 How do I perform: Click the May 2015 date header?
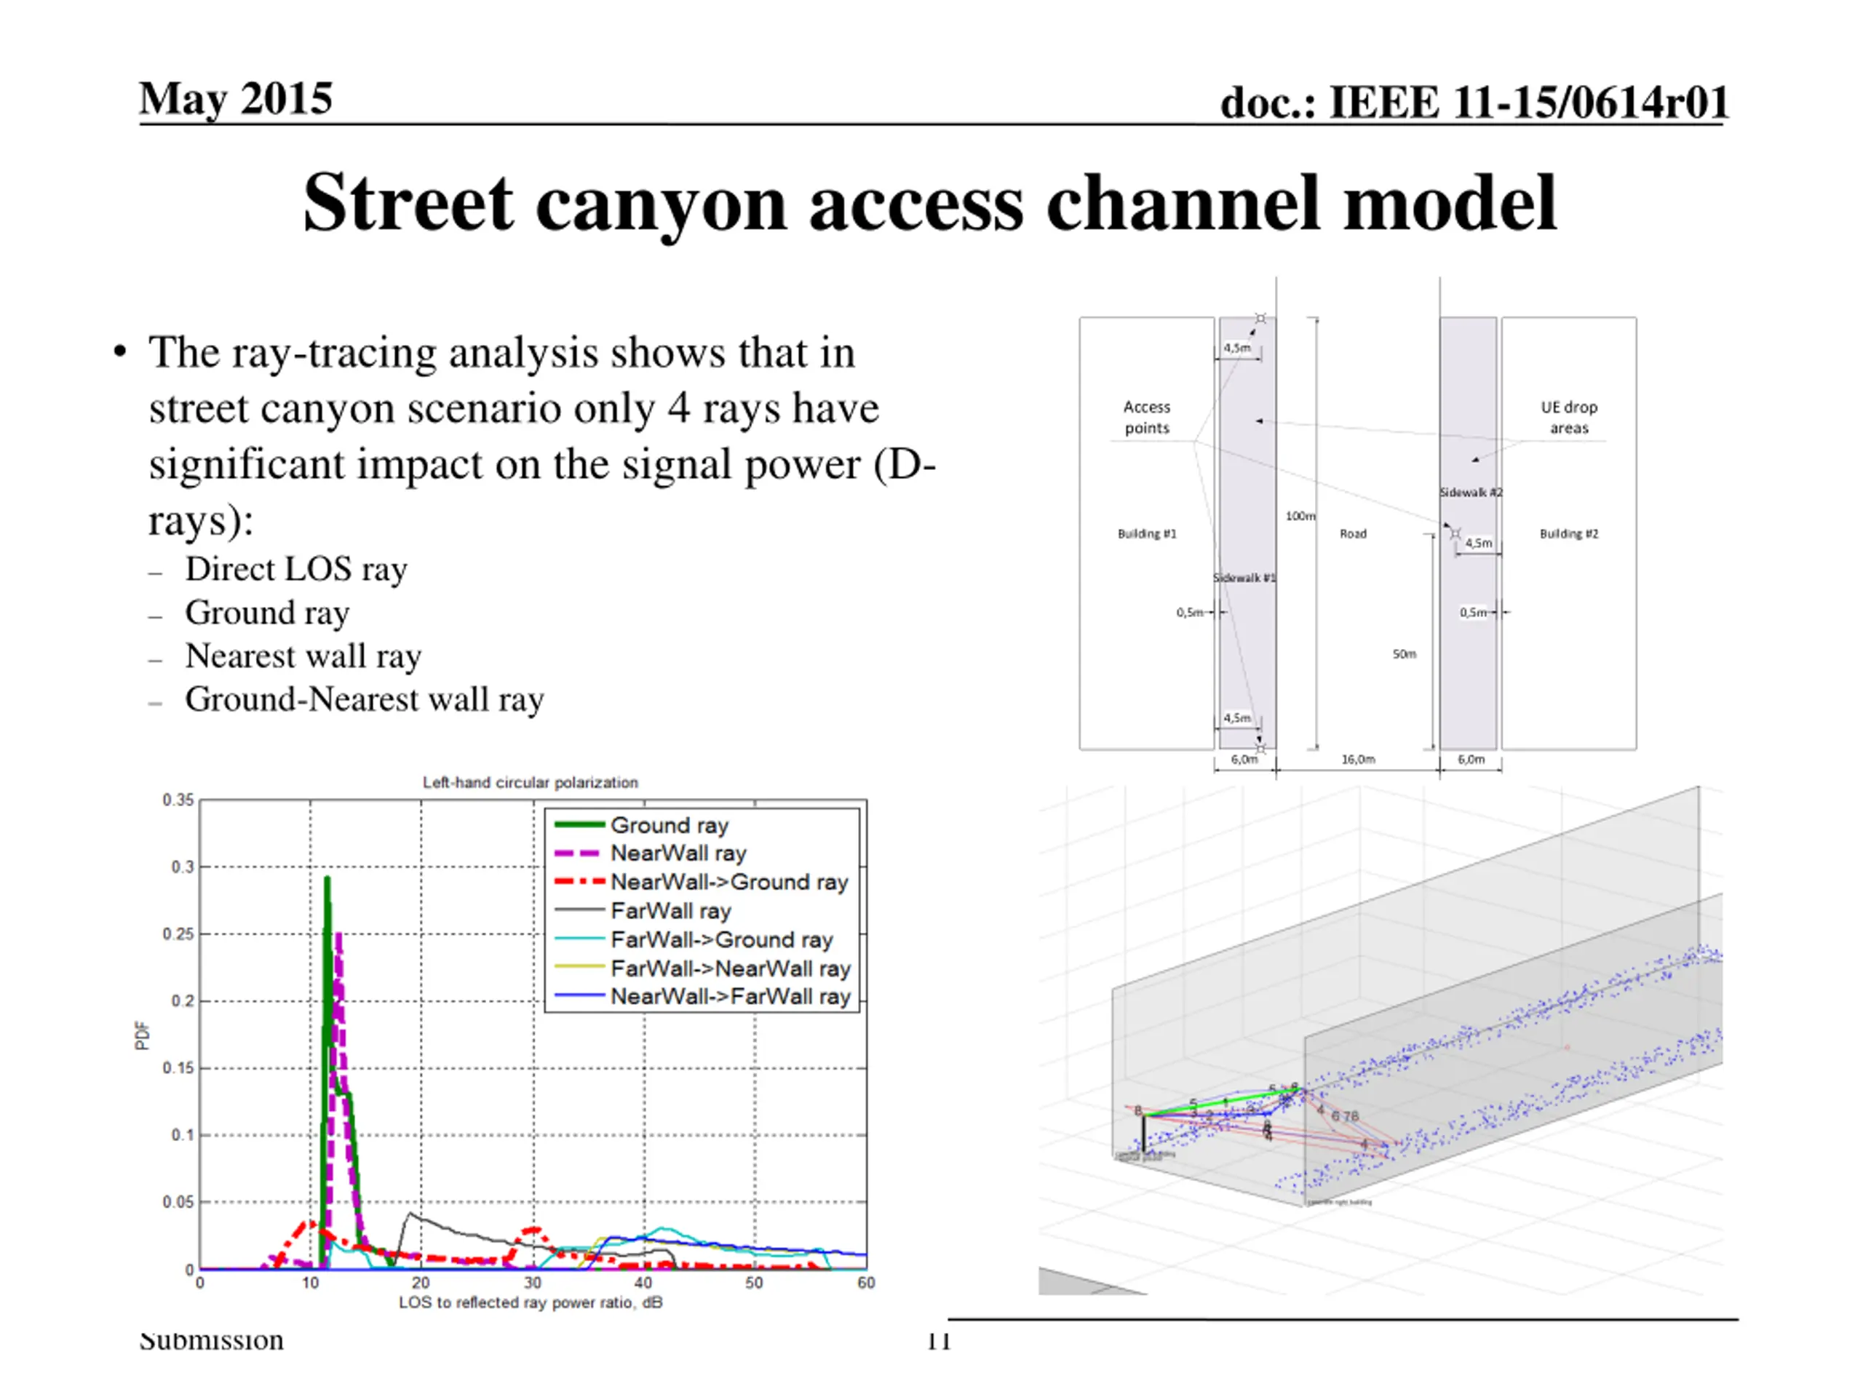(x=236, y=98)
